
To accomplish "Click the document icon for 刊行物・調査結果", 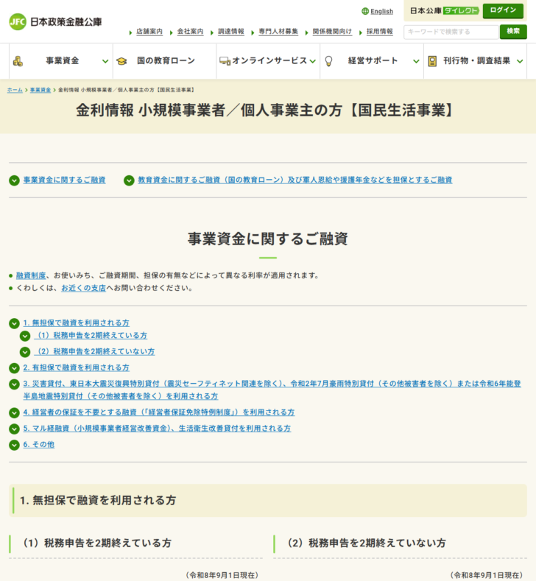I will click(x=432, y=61).
